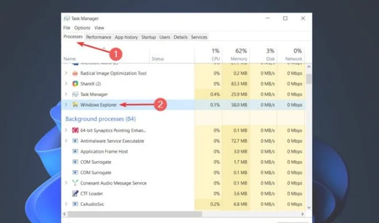This screenshot has height=223, width=379.
Task: Click the Antimalware Service Executable icon
Action: (75, 141)
